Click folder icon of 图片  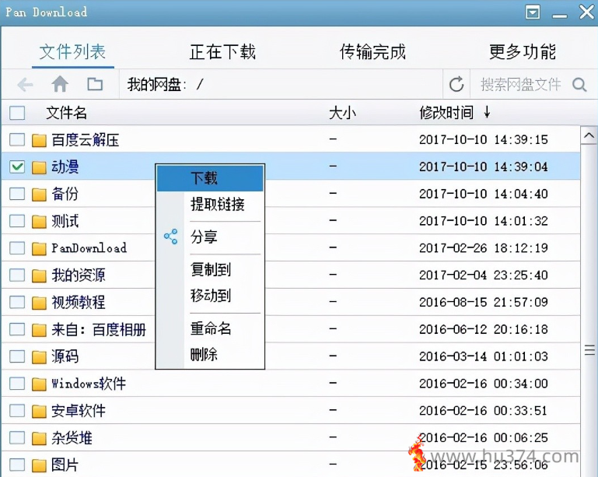39,465
